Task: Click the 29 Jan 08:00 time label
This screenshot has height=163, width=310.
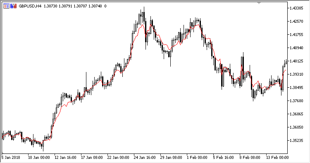Action: (x=171, y=158)
